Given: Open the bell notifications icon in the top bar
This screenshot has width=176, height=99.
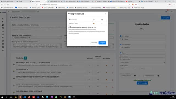Looking at the screenshot, I should click(172, 12).
